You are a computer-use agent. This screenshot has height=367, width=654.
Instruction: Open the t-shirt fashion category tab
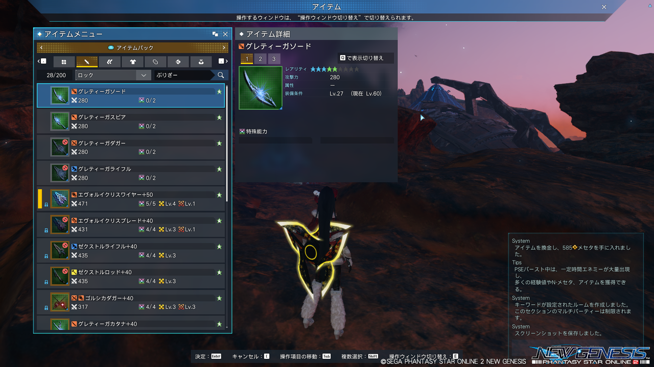133,62
